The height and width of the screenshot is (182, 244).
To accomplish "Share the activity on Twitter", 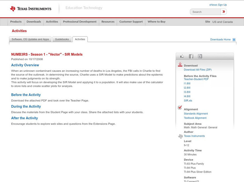I will coord(200,56).
